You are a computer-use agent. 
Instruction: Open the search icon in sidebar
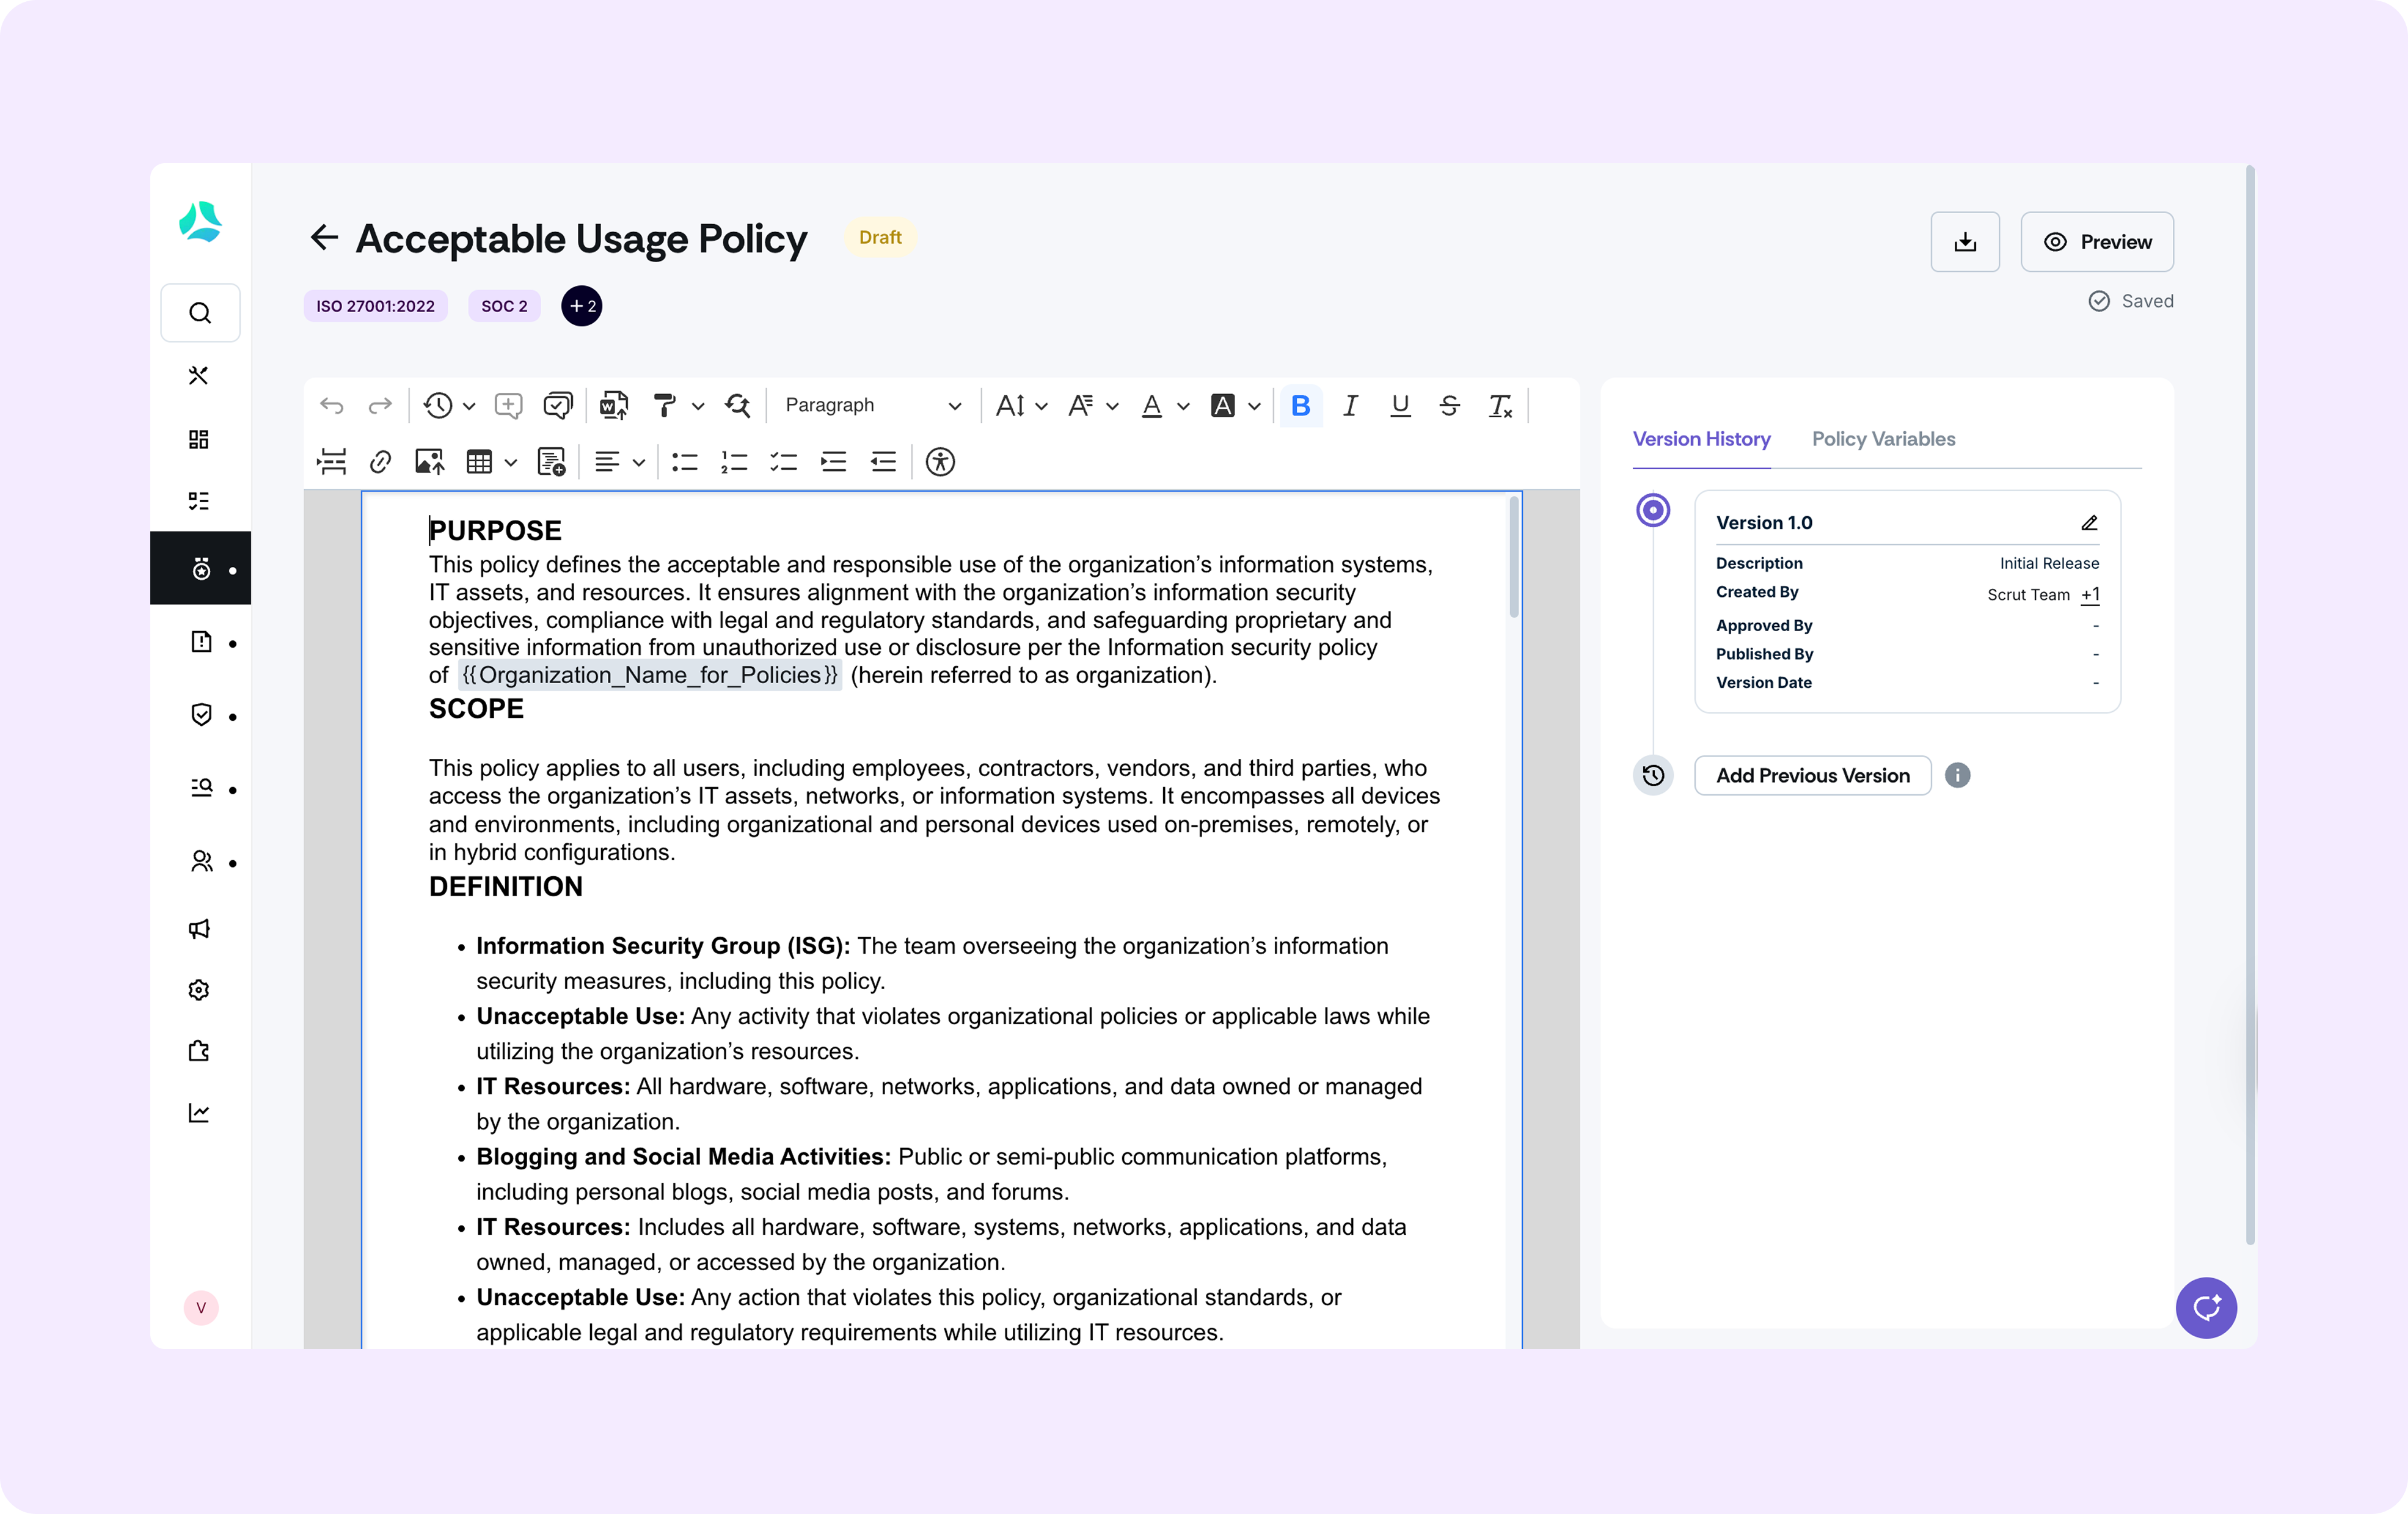[x=200, y=313]
